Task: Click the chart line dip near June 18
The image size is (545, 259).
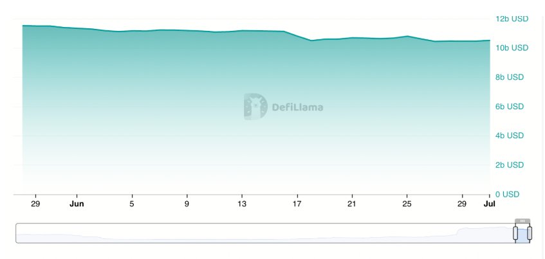Action: 311,40
